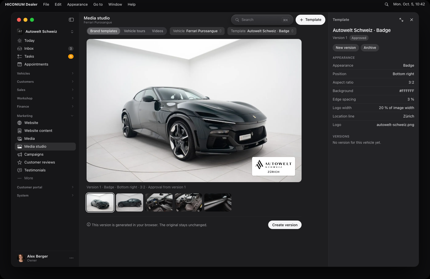The width and height of the screenshot is (430, 279).
Task: Open the Inbox item
Action: (45, 49)
